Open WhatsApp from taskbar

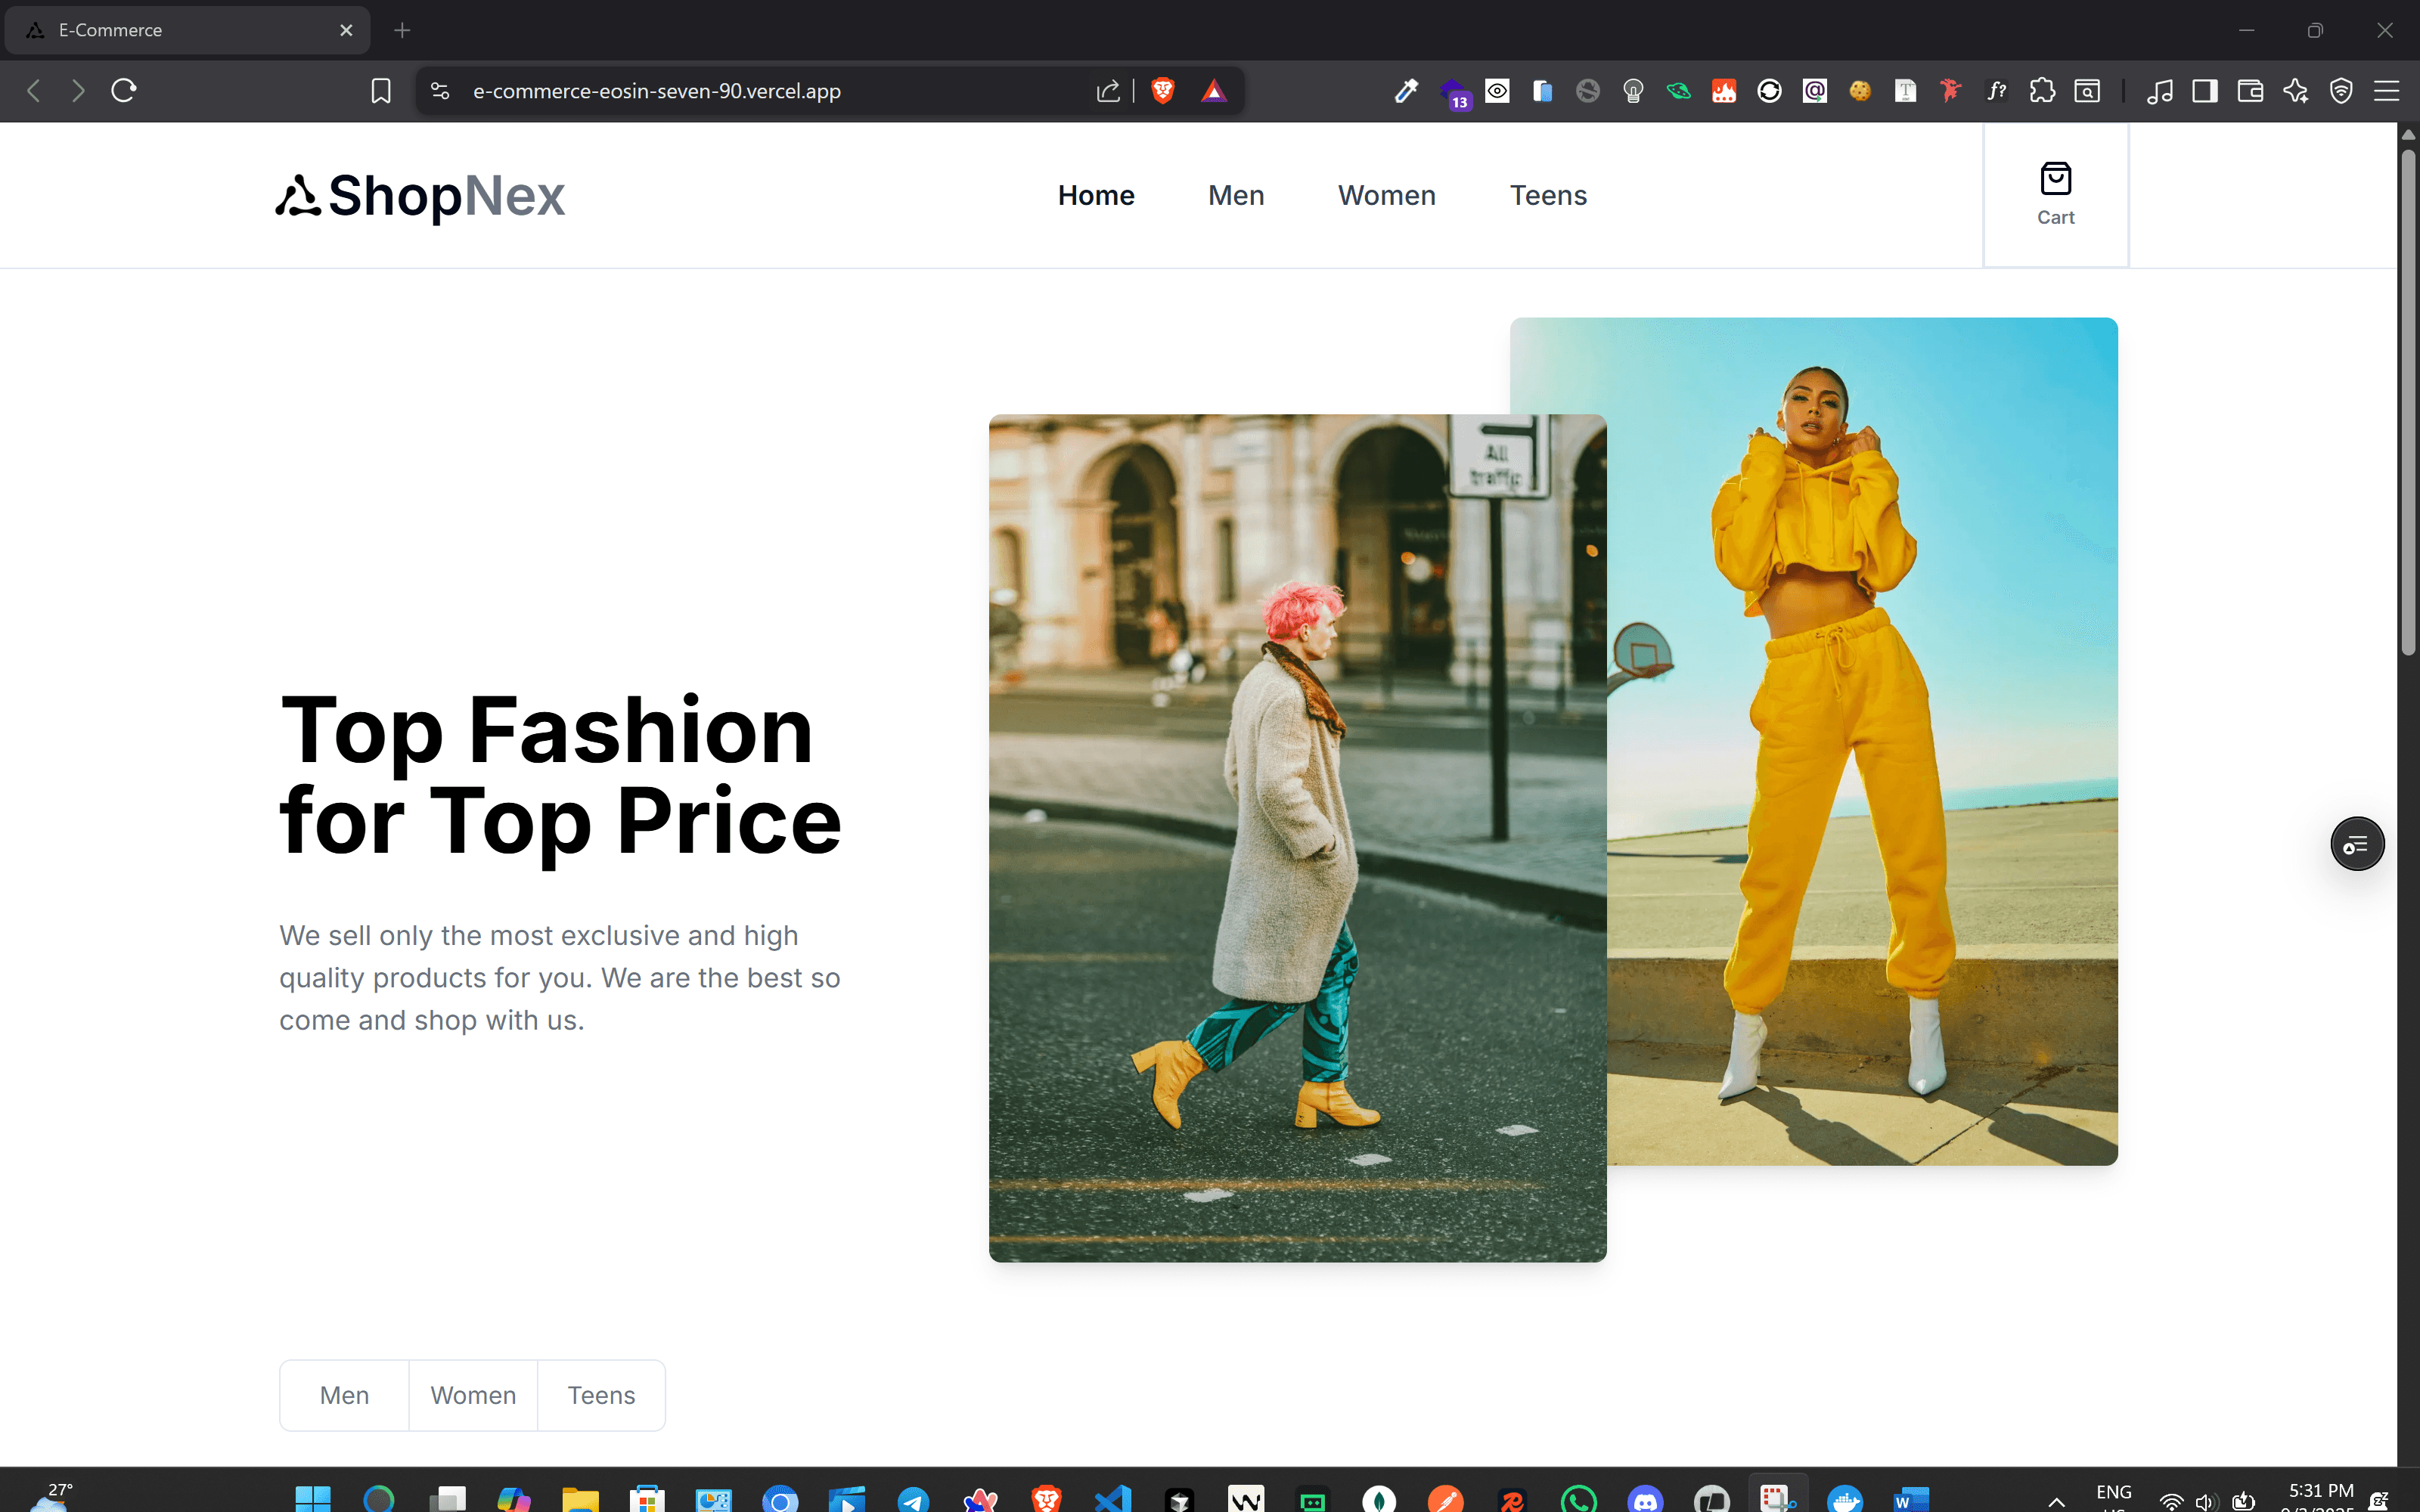pyautogui.click(x=1579, y=1499)
